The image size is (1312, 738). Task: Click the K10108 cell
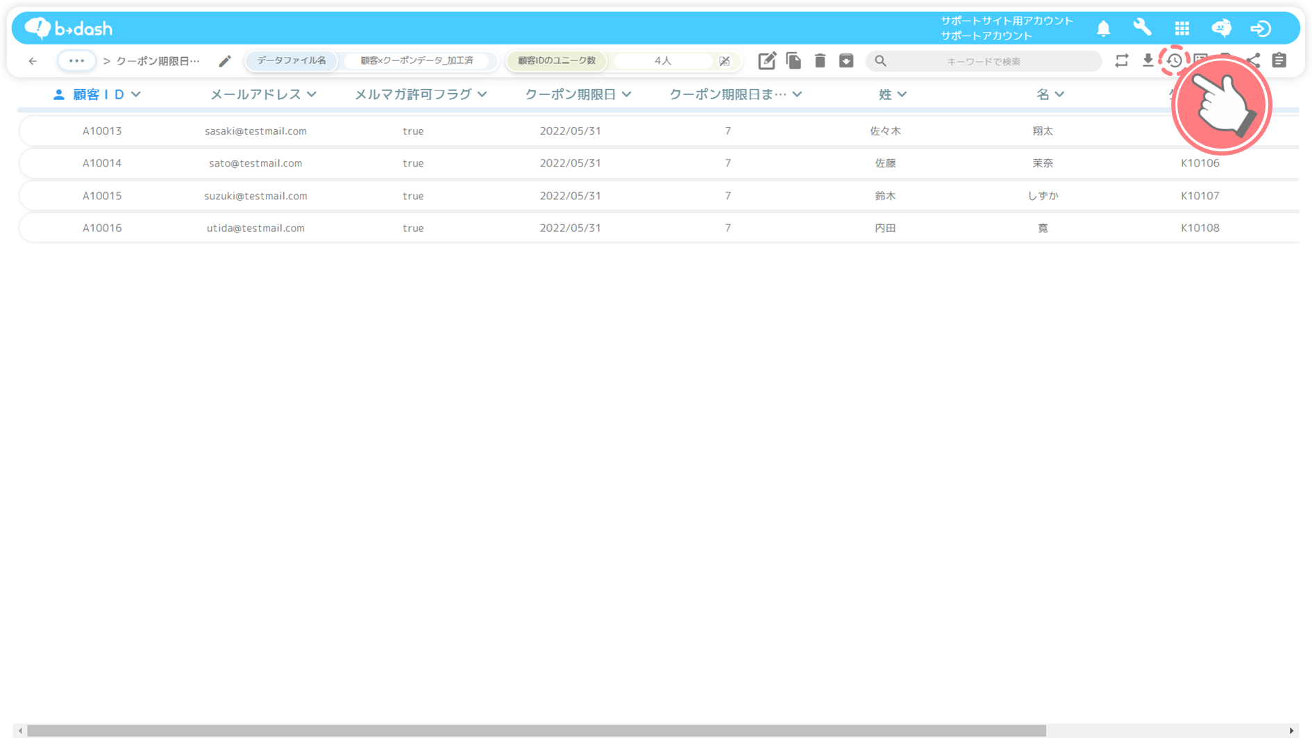point(1200,228)
